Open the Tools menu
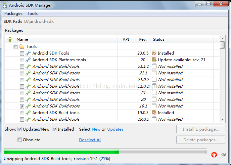The height and width of the screenshot is (165, 231). pos(32,14)
